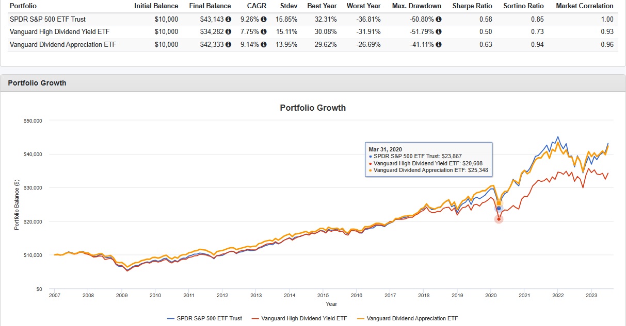Click the Portfolio Growth panel header
The height and width of the screenshot is (326, 626).
point(313,83)
